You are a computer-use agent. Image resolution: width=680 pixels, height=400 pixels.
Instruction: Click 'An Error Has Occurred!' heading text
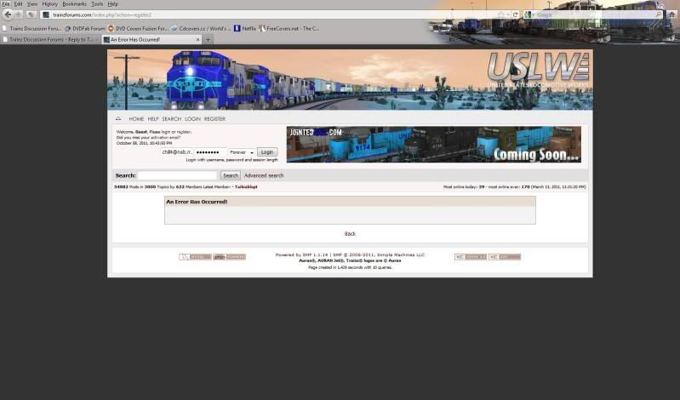[197, 202]
